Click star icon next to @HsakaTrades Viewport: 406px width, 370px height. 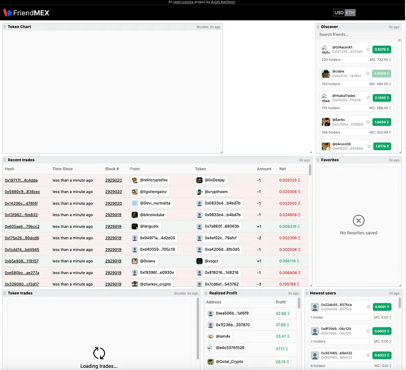coord(368,97)
